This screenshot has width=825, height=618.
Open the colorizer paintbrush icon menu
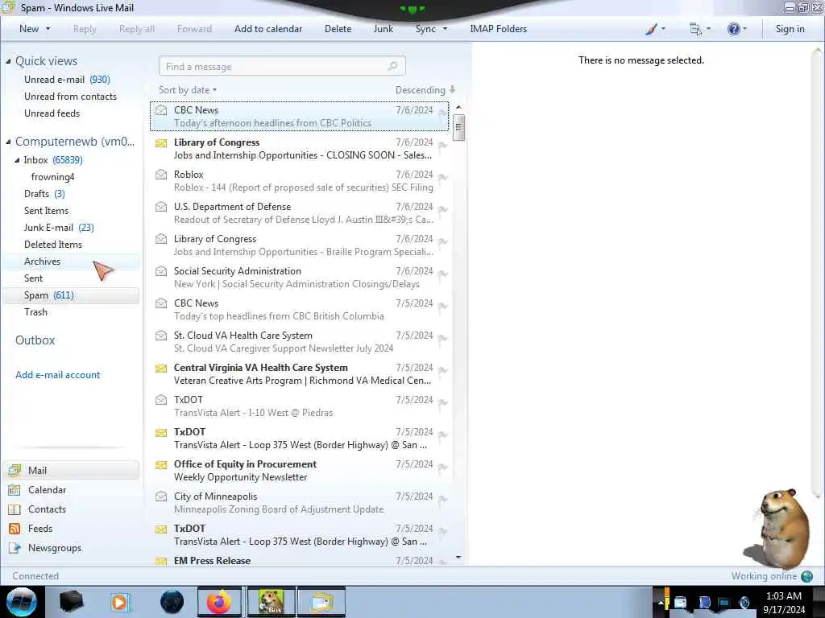pos(655,29)
